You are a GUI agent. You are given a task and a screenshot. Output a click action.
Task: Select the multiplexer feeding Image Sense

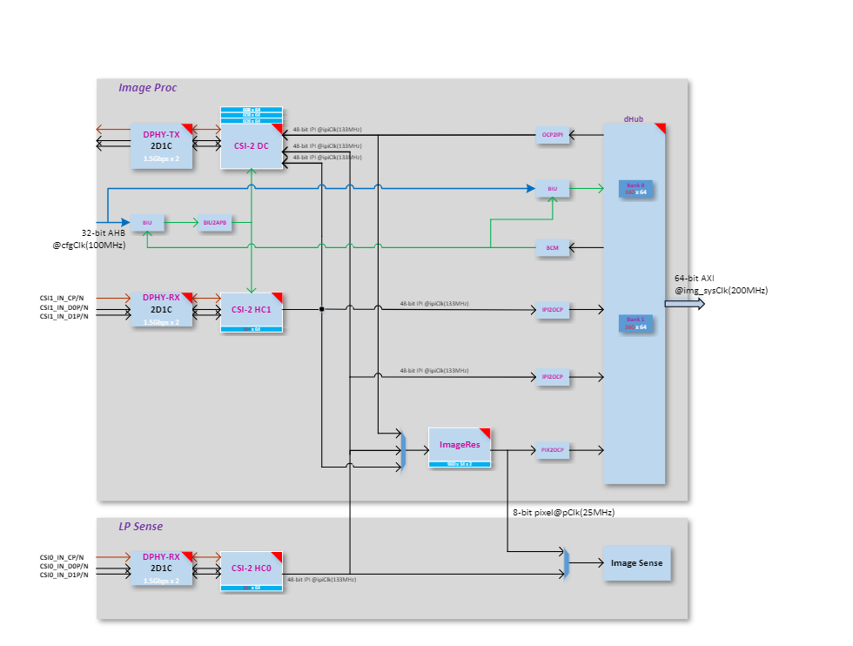click(x=566, y=563)
